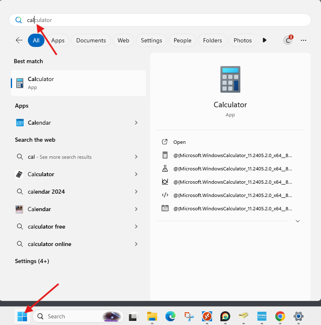Switch to the Web filter tab
This screenshot has height=325, width=321.
point(123,40)
